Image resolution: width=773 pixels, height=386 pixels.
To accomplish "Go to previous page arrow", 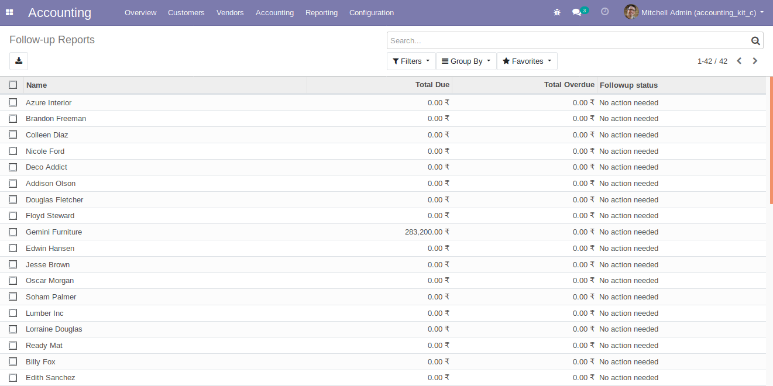I will point(739,61).
